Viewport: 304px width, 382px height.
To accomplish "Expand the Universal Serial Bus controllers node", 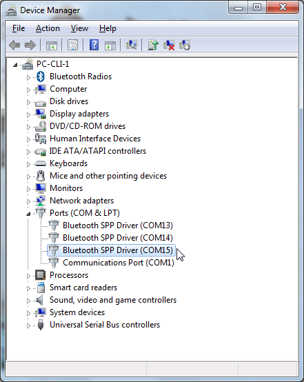I will coord(28,325).
